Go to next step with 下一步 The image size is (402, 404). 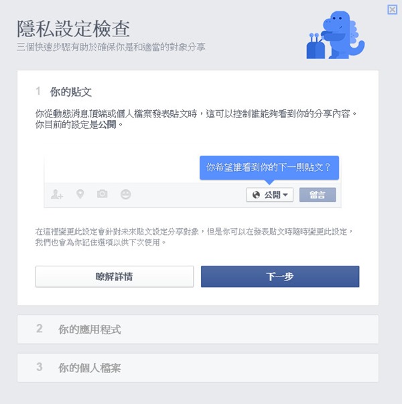click(280, 276)
